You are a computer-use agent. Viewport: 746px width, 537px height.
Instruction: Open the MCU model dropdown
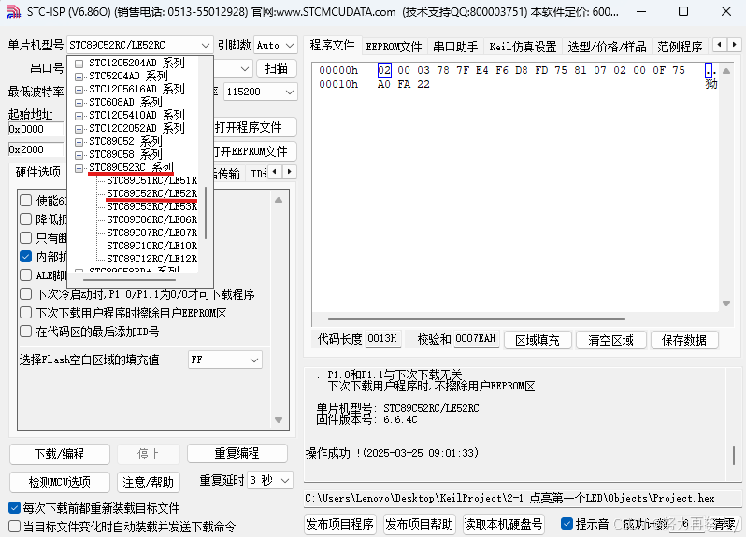(x=205, y=46)
